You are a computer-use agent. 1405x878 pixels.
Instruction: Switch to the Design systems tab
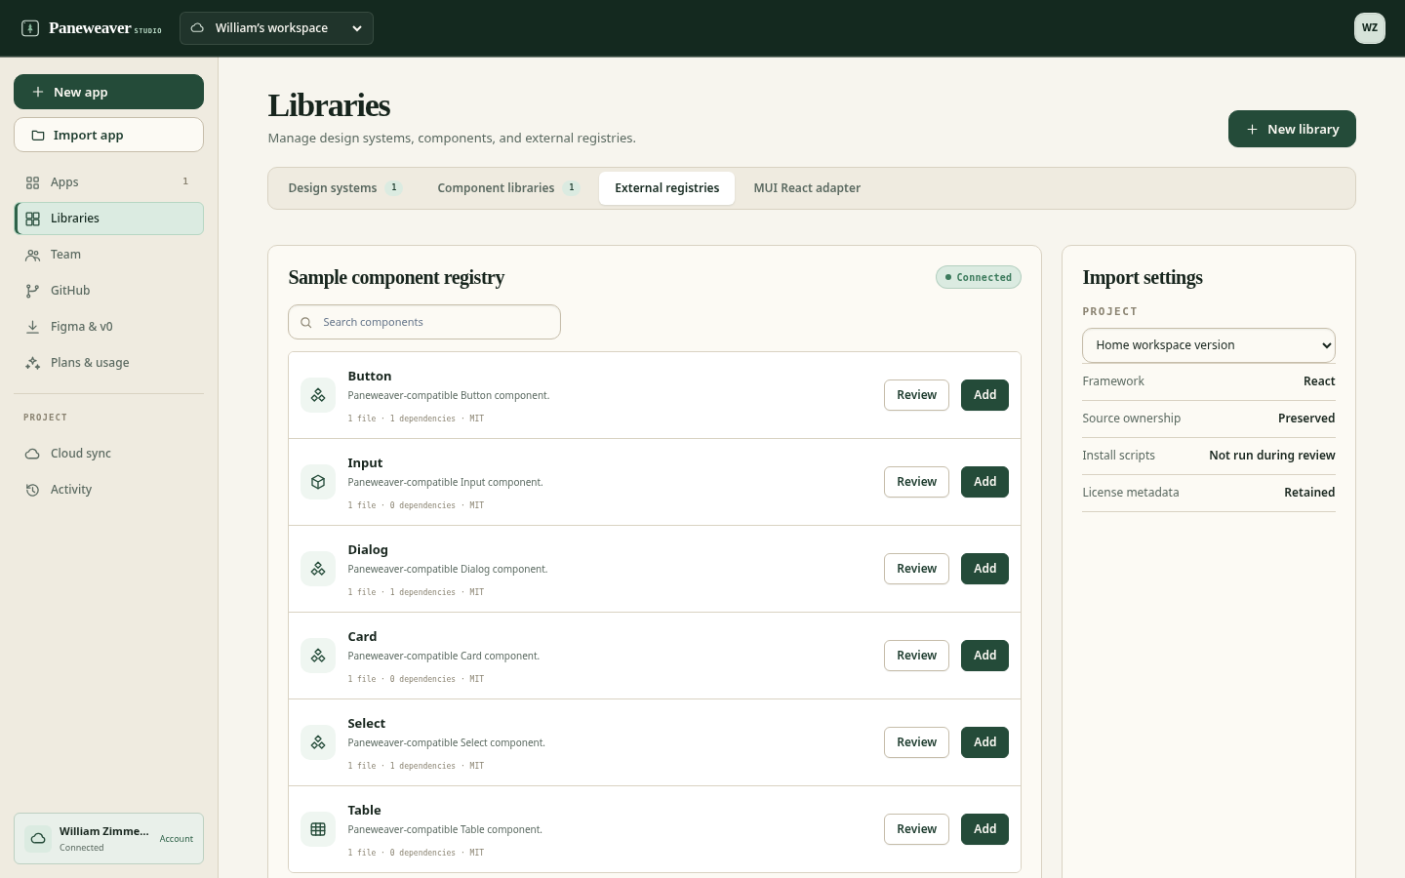(344, 188)
